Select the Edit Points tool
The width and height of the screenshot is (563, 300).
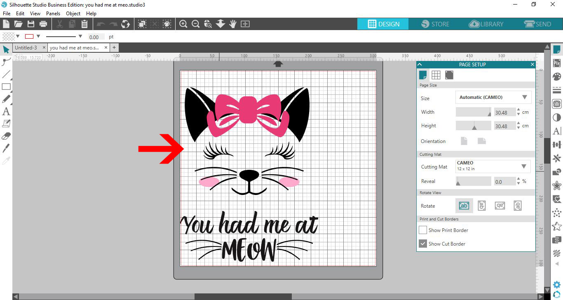click(x=6, y=62)
